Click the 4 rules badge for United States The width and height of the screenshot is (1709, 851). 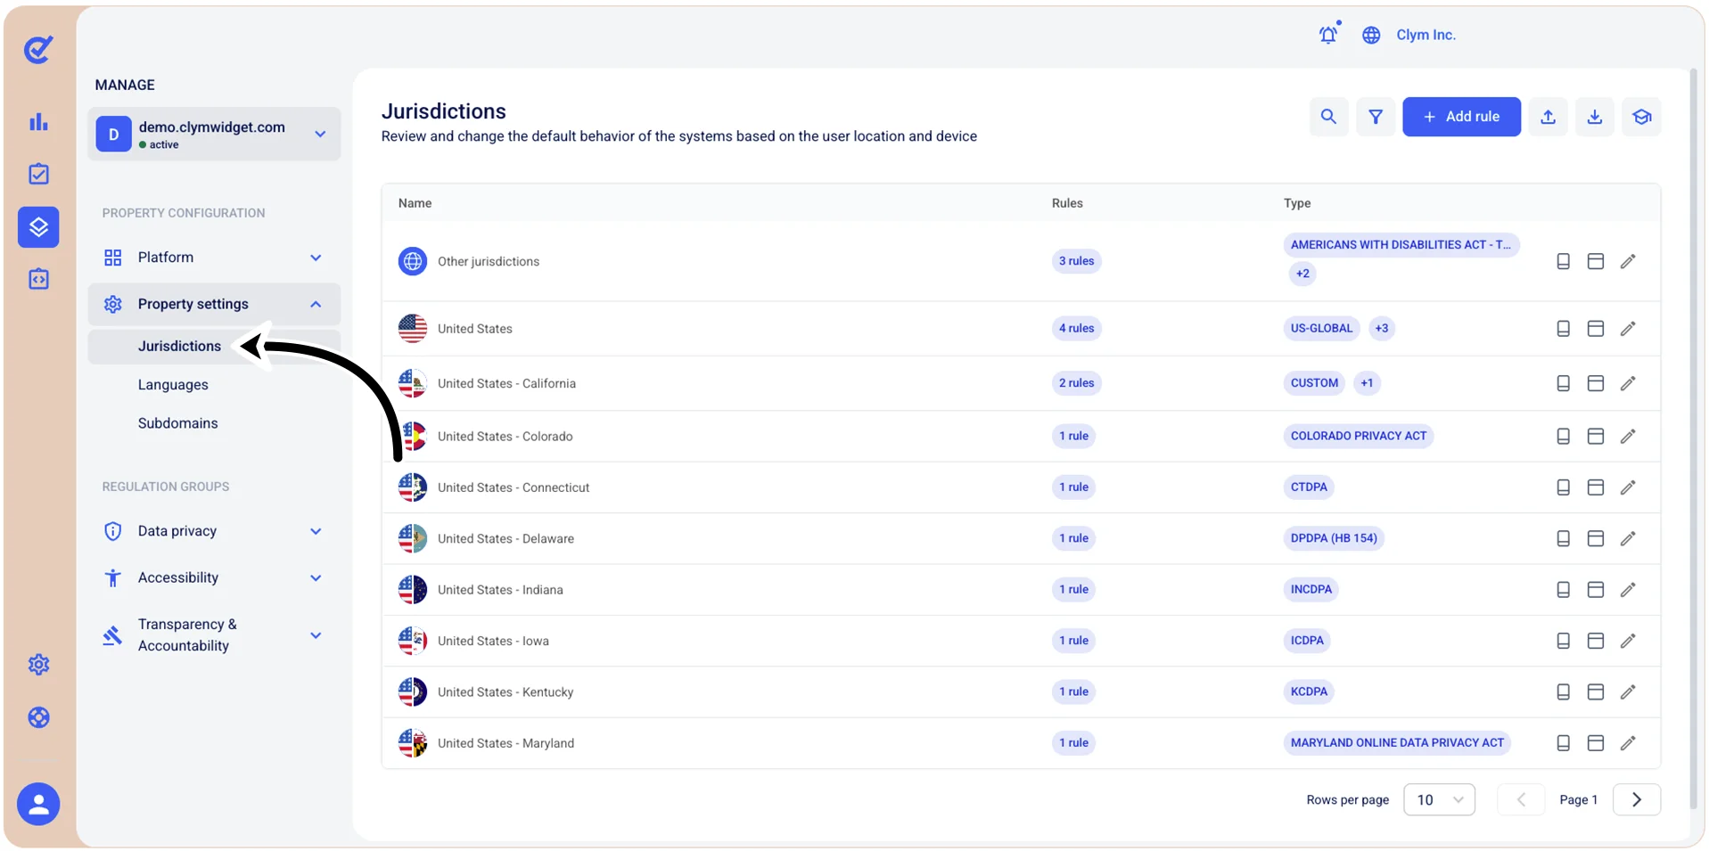(x=1076, y=329)
